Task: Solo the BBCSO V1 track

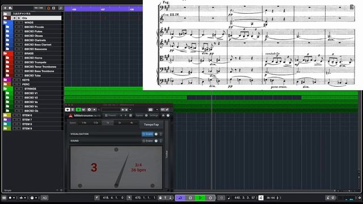Action: coord(21,93)
